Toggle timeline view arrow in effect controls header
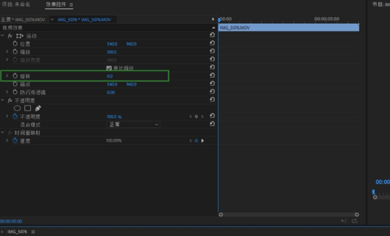The image size is (390, 236). tap(213, 19)
